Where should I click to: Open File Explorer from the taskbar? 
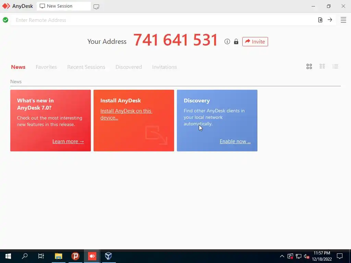(58, 256)
